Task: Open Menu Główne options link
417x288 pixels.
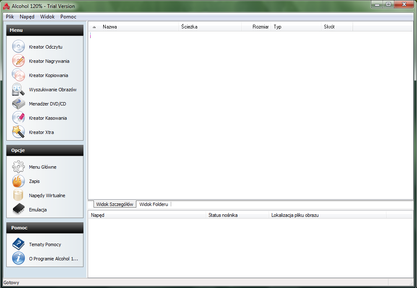Action: 42,167
